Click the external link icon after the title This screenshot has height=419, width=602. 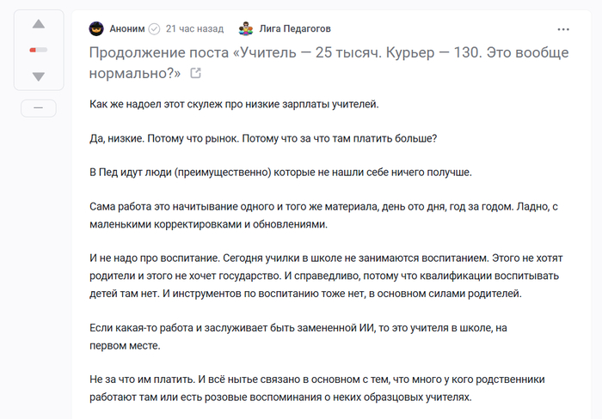click(x=195, y=74)
